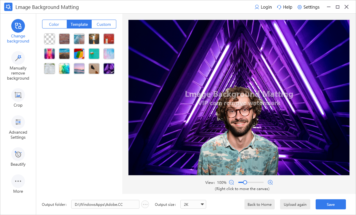Image resolution: width=356 pixels, height=215 pixels.
Task: Switch to the Color tab
Action: [54, 24]
